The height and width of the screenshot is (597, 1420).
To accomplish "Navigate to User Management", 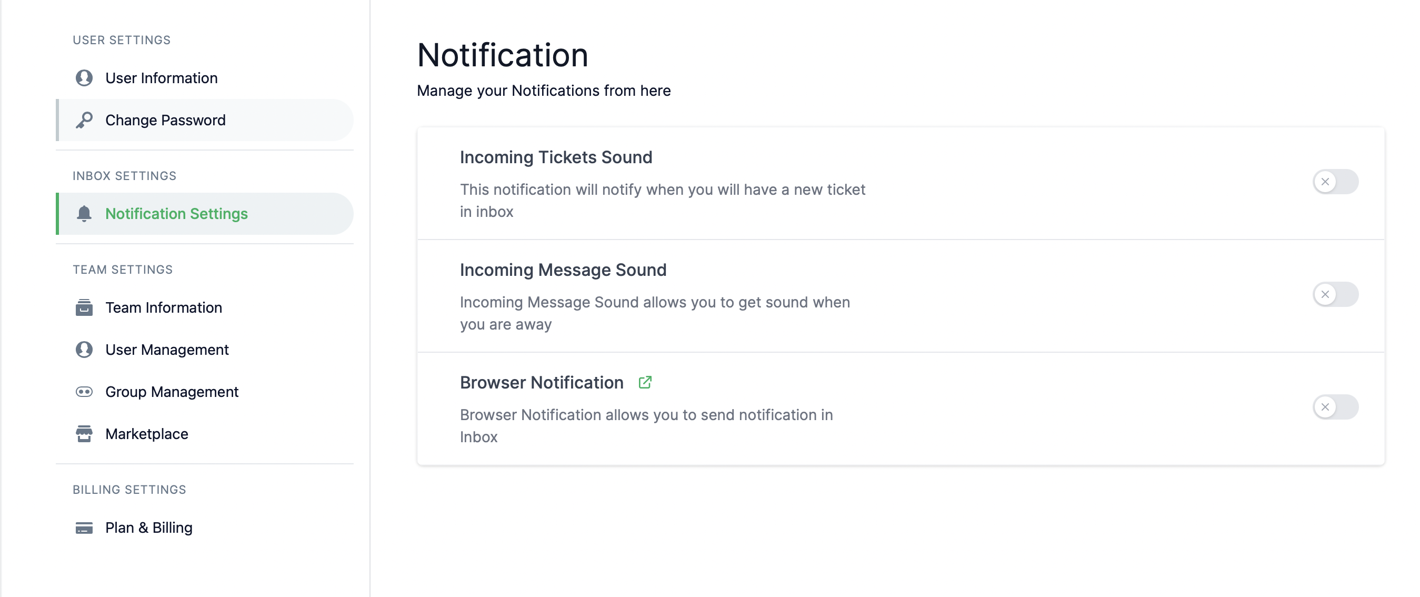I will 166,350.
